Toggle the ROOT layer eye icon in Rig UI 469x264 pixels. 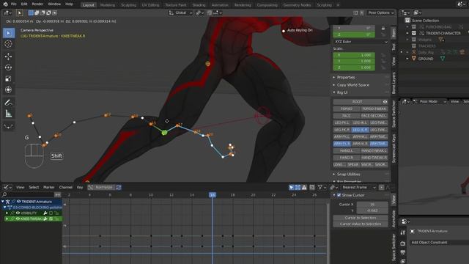point(385,102)
